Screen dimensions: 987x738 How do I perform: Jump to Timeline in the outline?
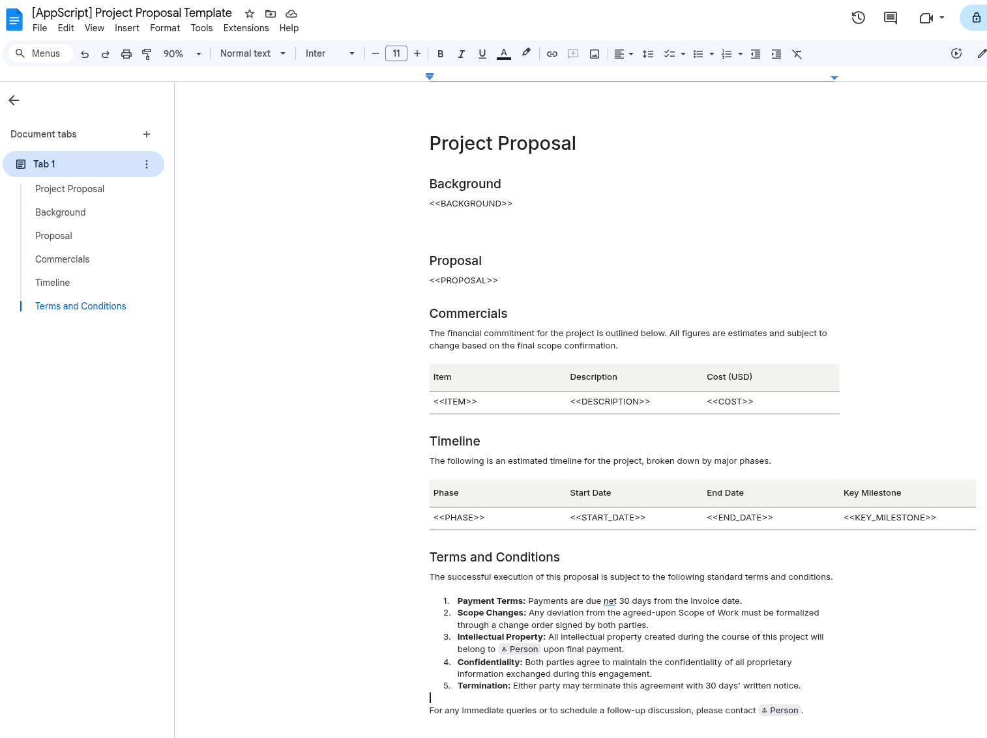click(53, 283)
